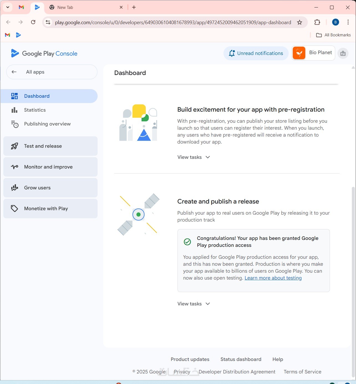Go forward in browser history
This screenshot has height=384, width=356.
(21, 22)
